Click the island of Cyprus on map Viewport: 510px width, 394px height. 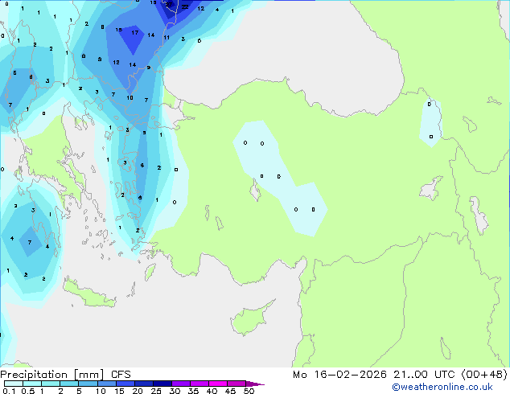250,319
